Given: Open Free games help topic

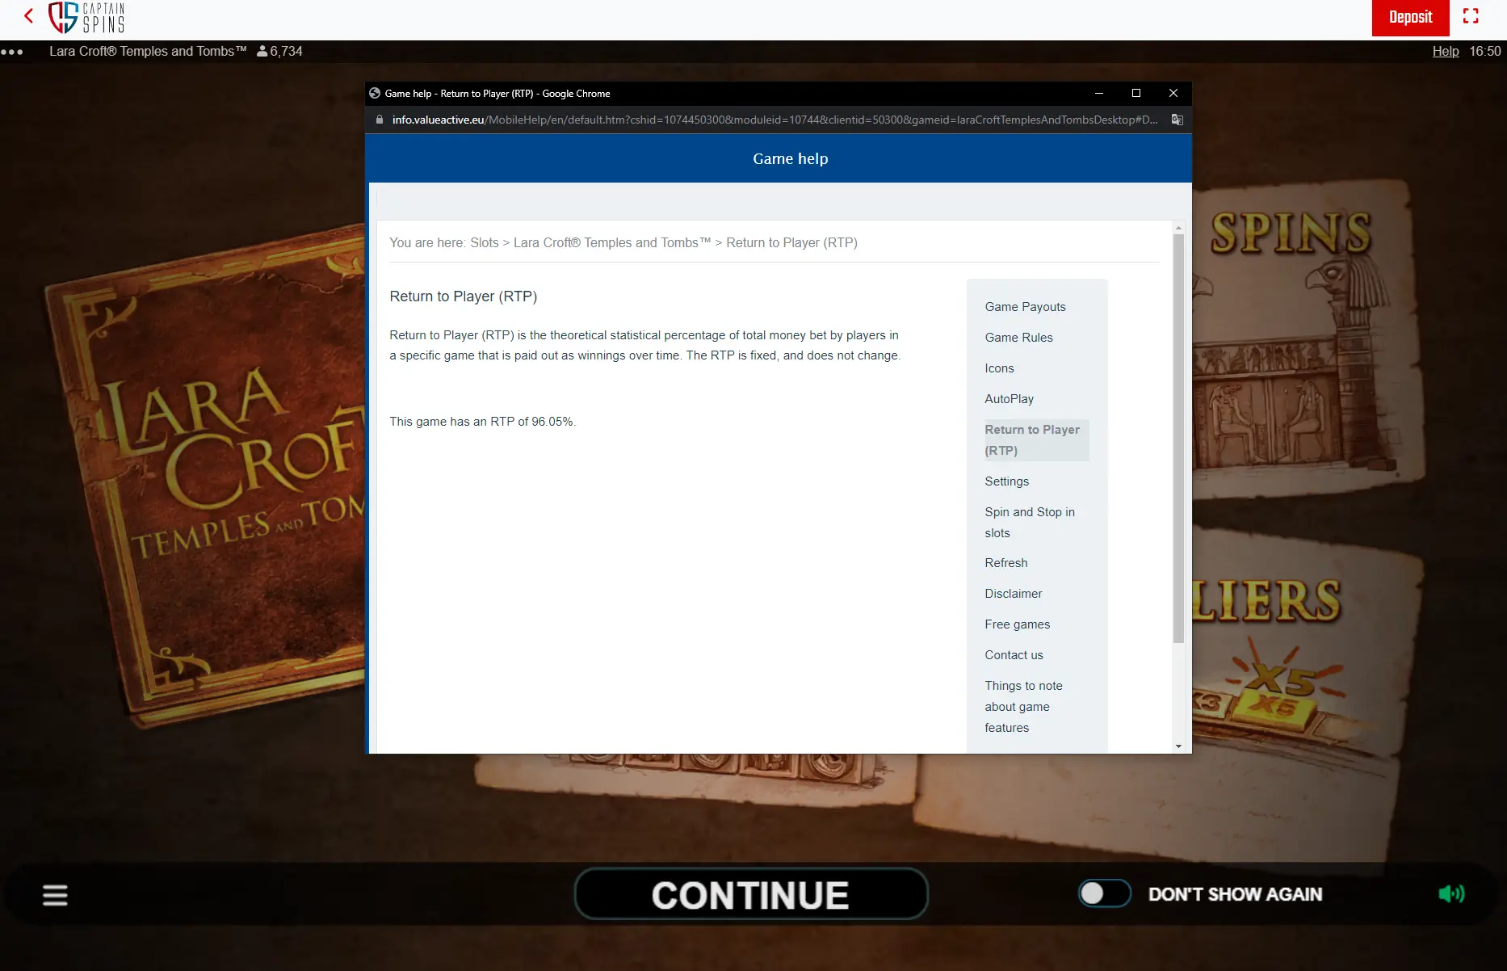Looking at the screenshot, I should 1017,624.
